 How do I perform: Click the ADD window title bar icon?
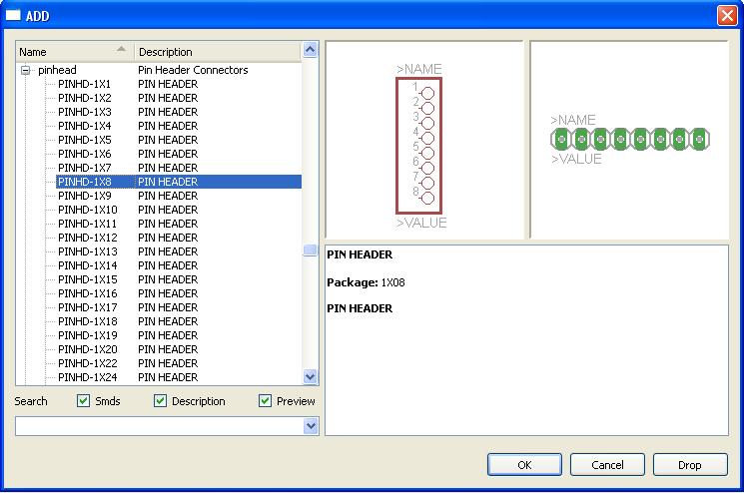pos(13,16)
